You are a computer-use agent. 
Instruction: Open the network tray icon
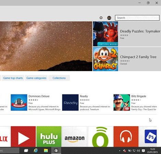pyautogui.click(x=134, y=151)
